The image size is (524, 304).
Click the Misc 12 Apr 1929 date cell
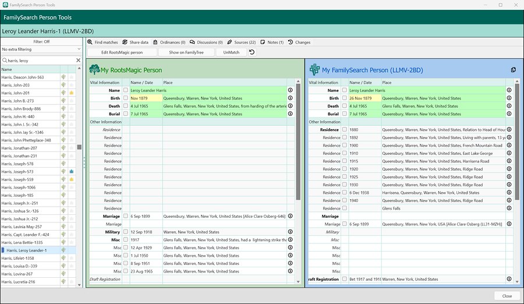pos(146,248)
